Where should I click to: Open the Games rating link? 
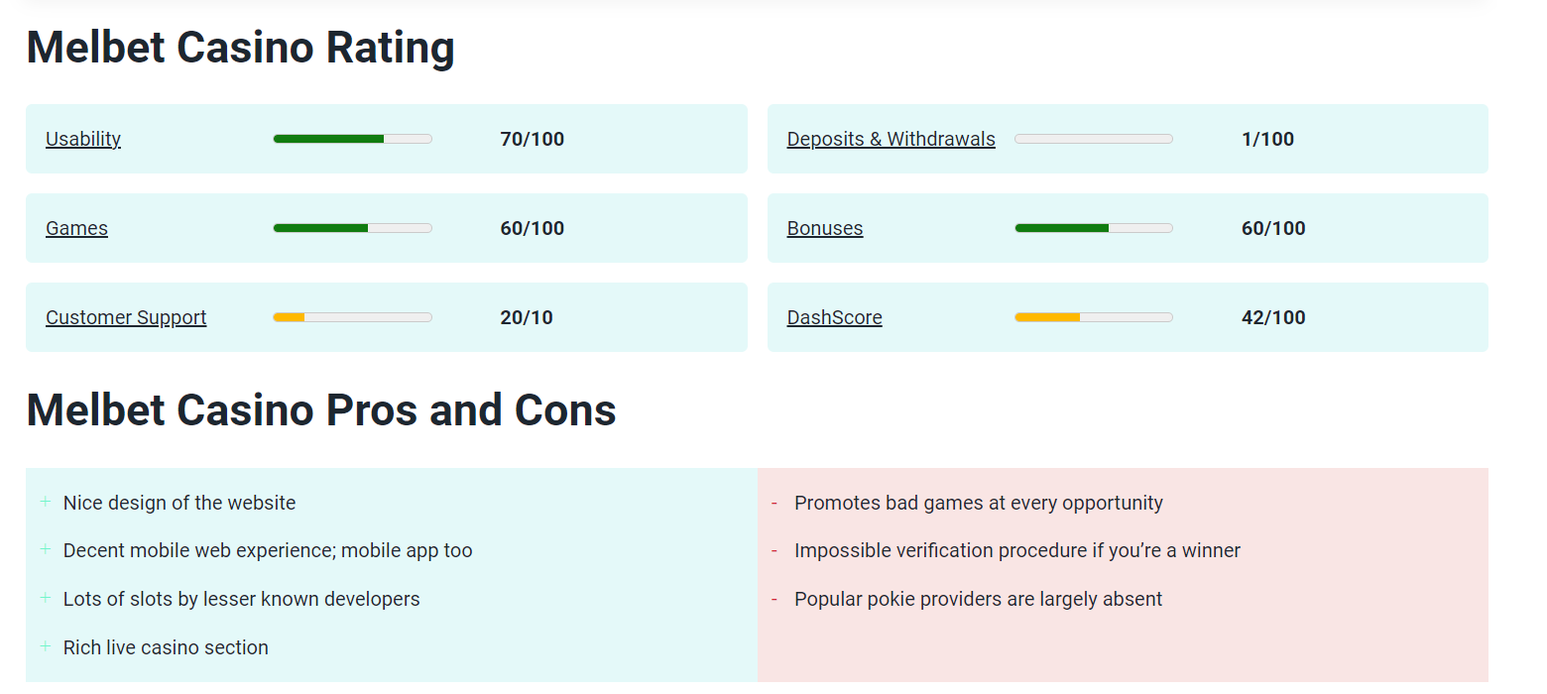(x=76, y=228)
